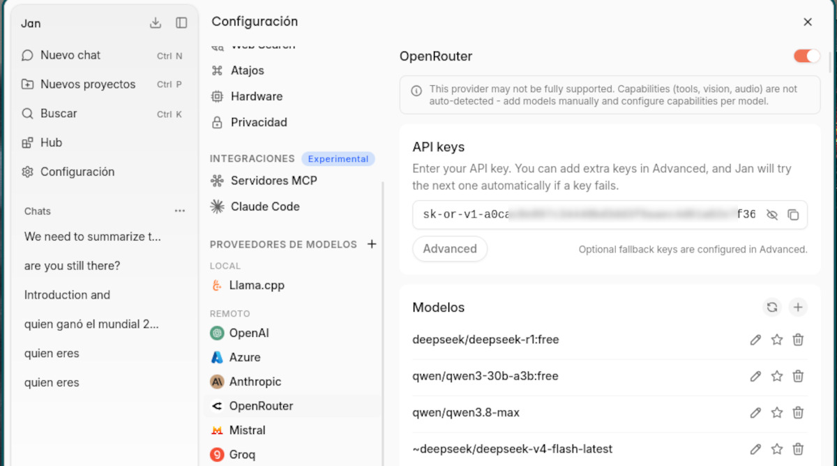Disable the OpenRouter provider switch

point(807,56)
